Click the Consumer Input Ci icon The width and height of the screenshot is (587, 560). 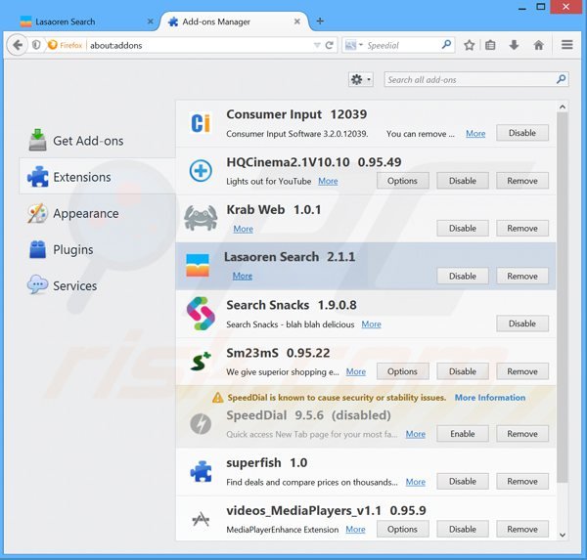pos(201,123)
